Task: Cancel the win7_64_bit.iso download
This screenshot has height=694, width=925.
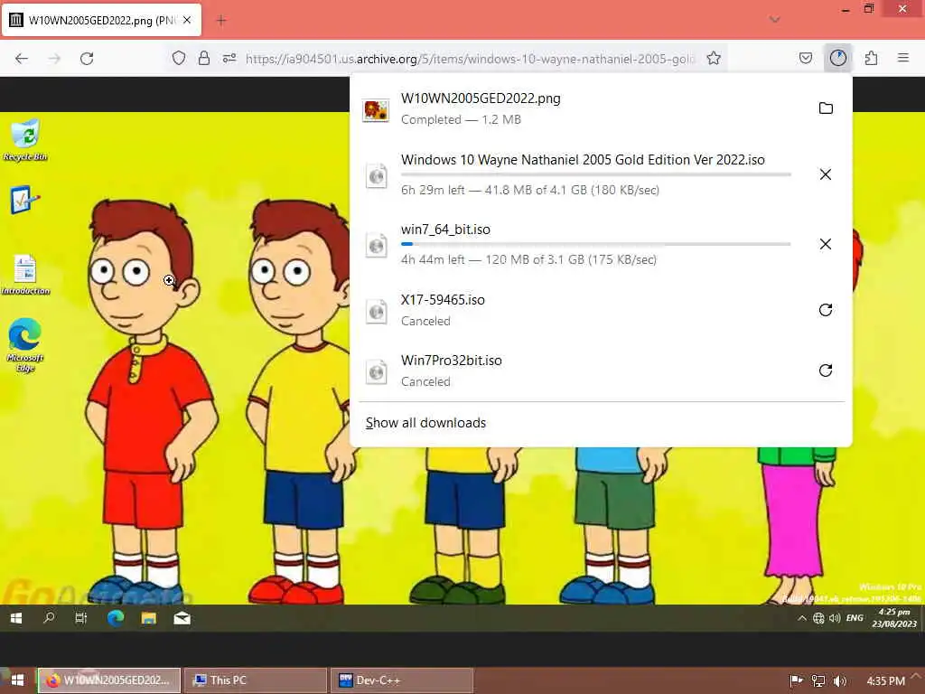Action: [x=826, y=244]
